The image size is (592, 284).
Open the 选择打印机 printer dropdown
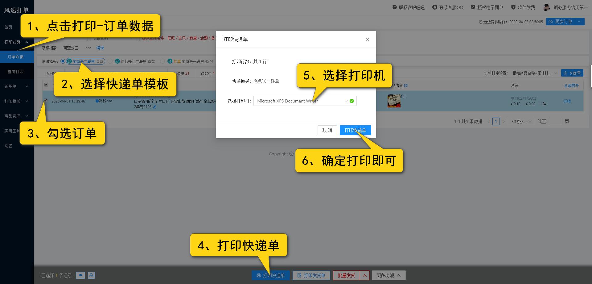click(305, 101)
